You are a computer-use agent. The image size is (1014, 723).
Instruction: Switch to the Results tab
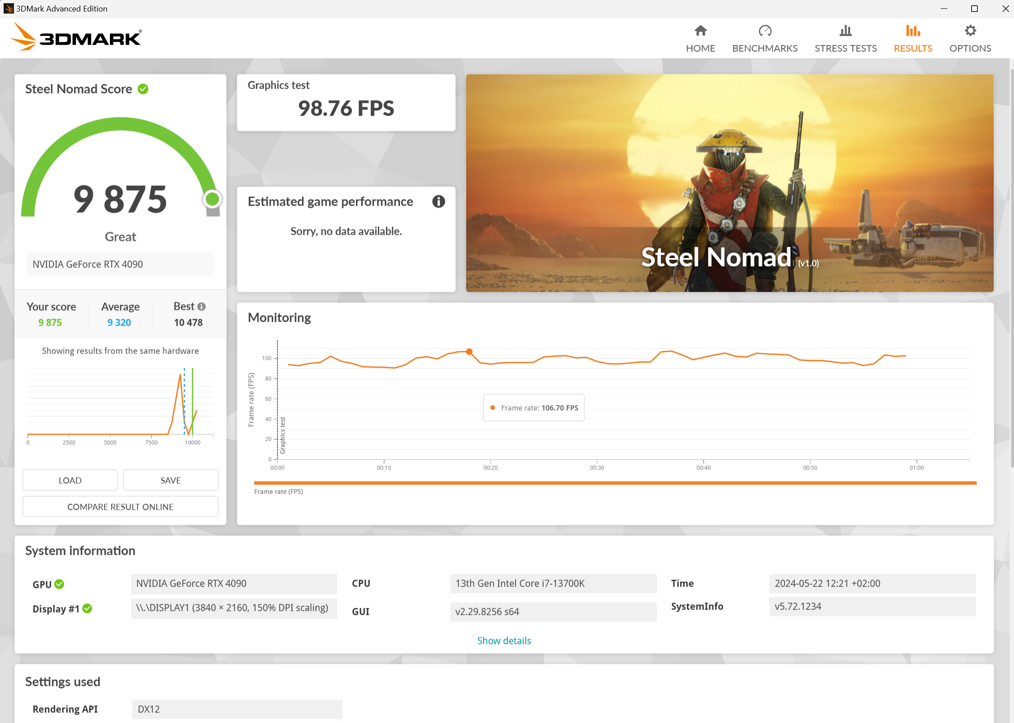pos(912,38)
